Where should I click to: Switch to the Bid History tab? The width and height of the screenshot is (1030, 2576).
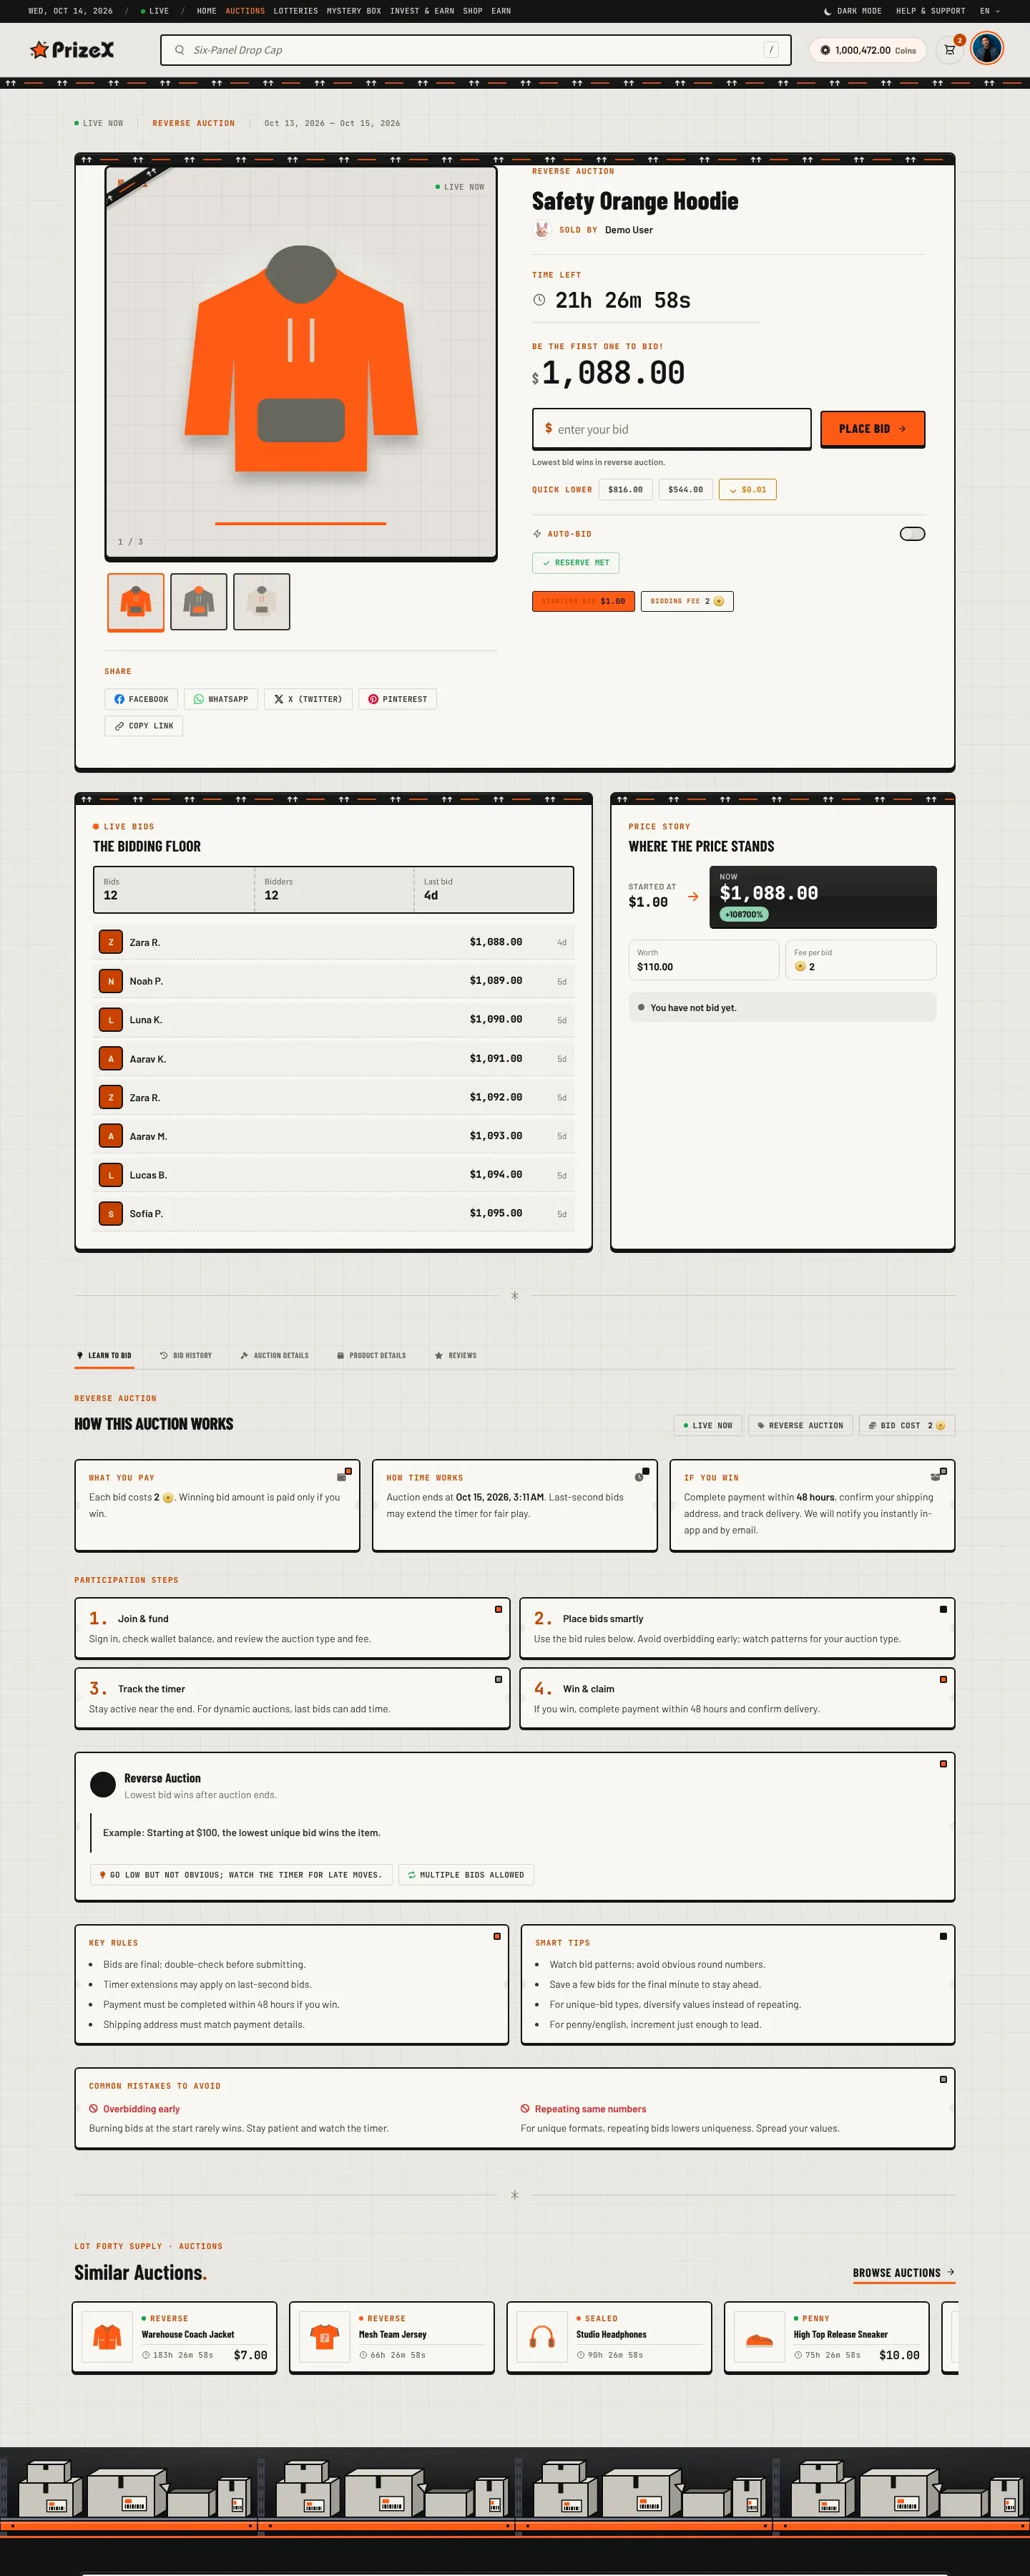(x=186, y=1356)
